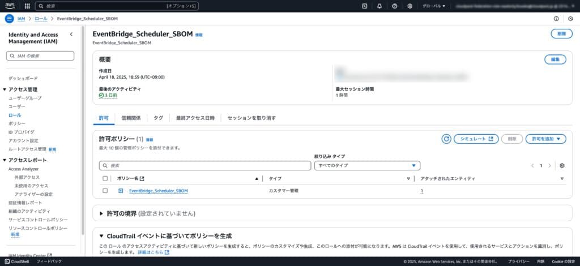Switch to the 最終アクセス日時 tab
This screenshot has width=580, height=266.
(x=195, y=118)
